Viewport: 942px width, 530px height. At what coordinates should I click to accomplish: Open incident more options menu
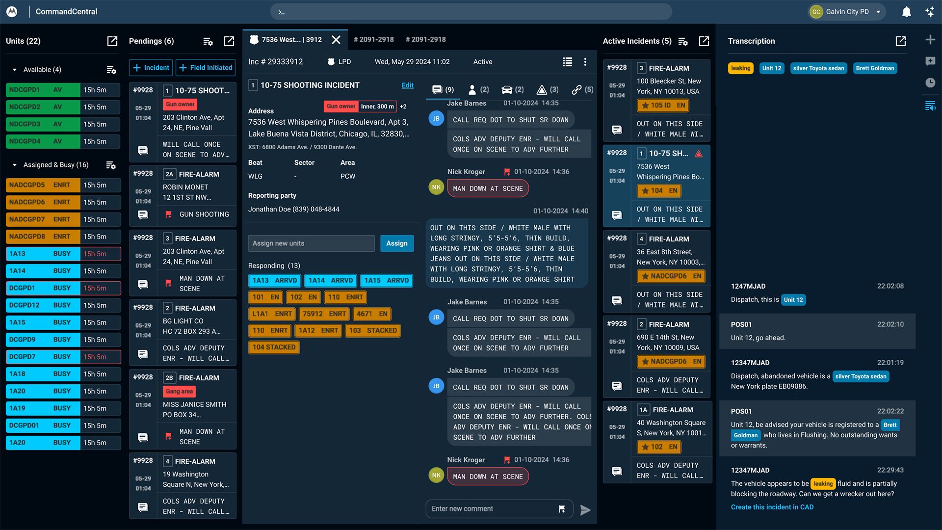(x=585, y=62)
